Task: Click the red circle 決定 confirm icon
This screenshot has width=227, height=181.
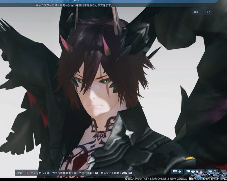Action: (27, 173)
